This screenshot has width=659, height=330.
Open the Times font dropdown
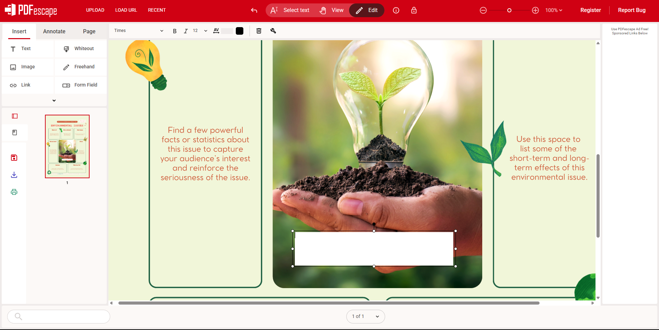pos(139,31)
